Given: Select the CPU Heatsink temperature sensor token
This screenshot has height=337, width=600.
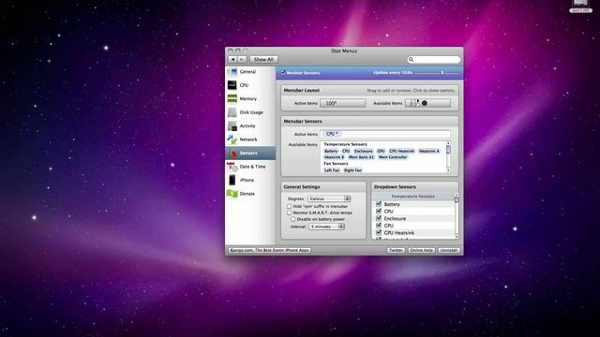Looking at the screenshot, I should pos(401,152).
